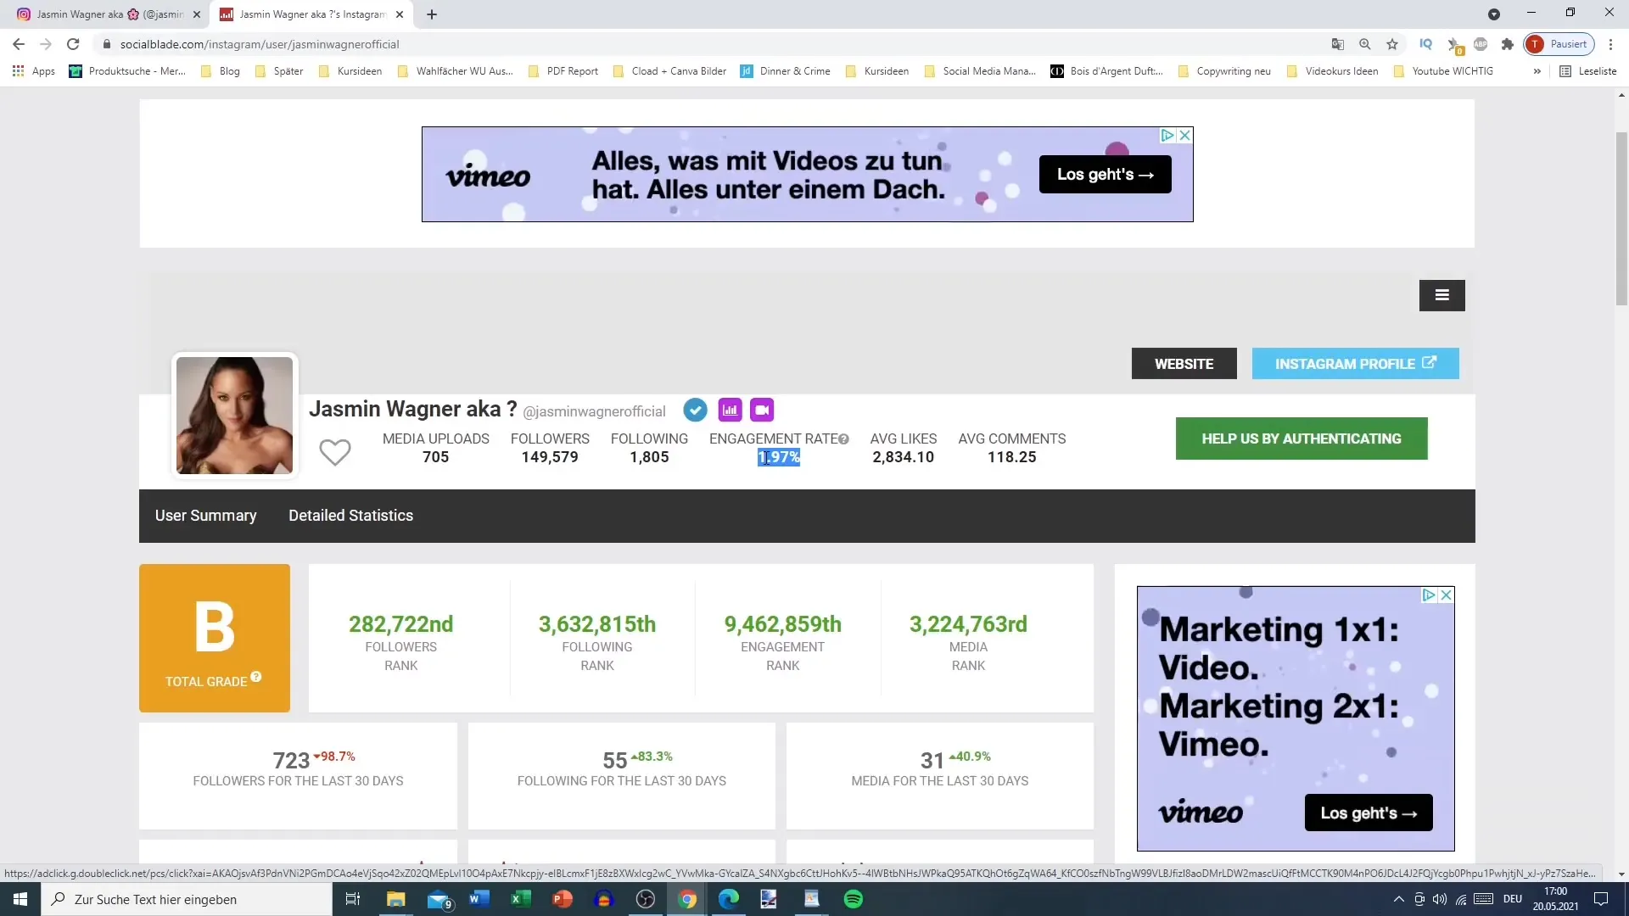Screen dimensions: 1629x916
Task: Click the WEBSITE button
Action: (x=1184, y=364)
